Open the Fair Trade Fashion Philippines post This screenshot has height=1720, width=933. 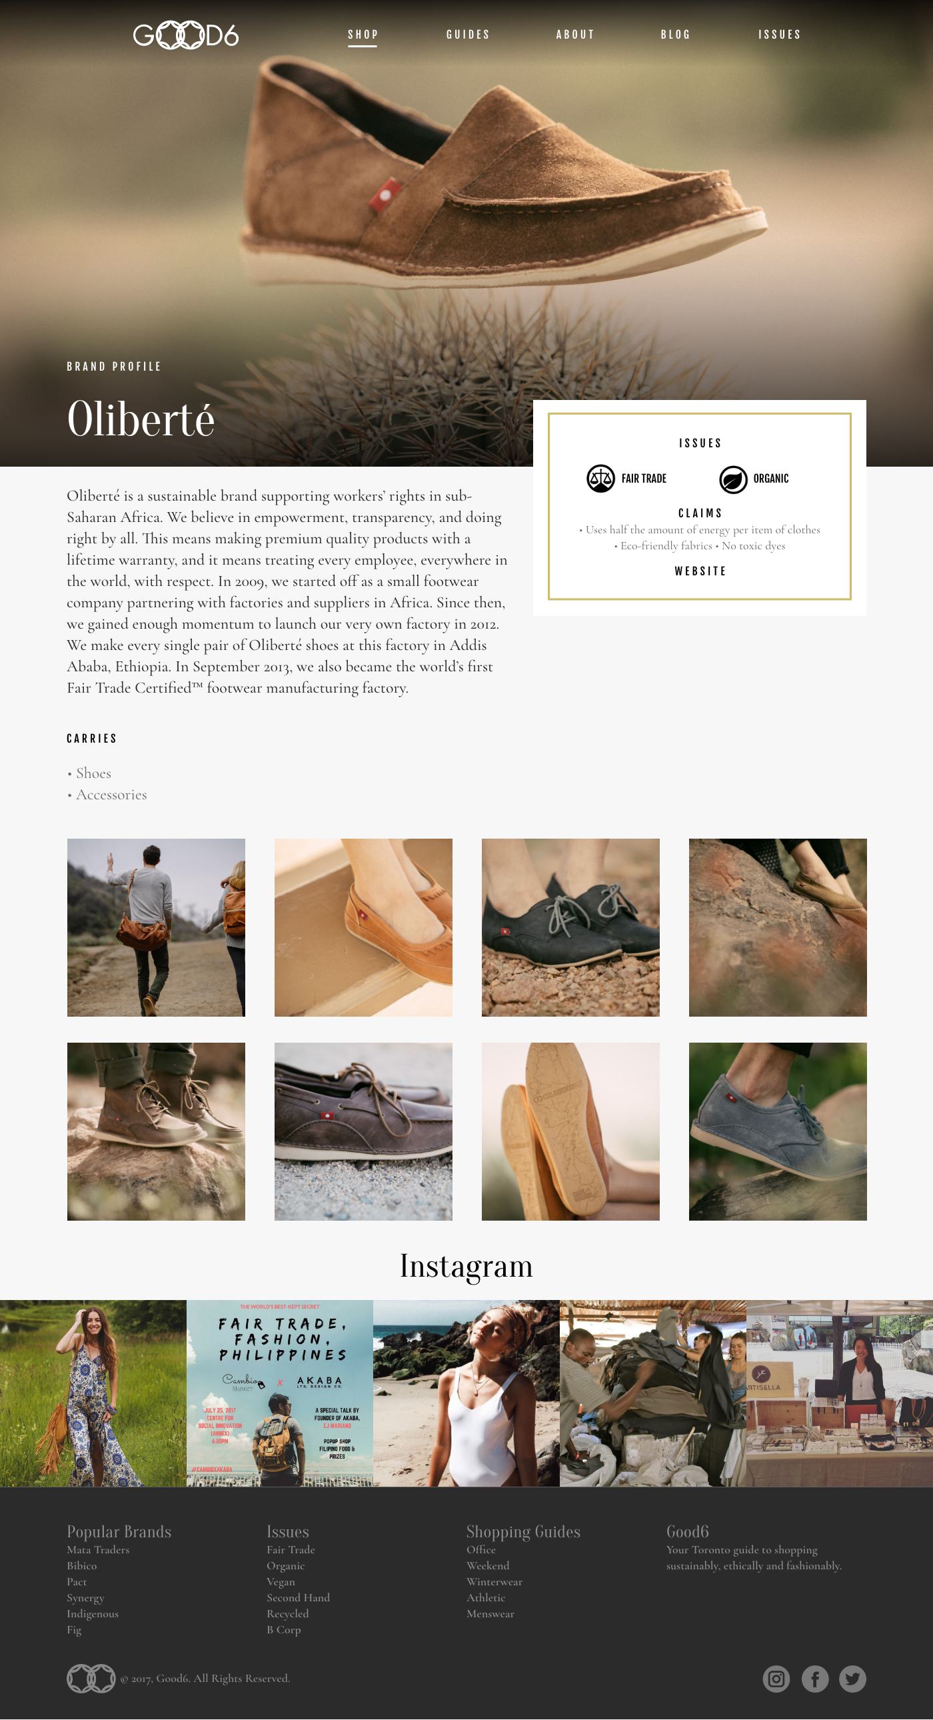(280, 1393)
